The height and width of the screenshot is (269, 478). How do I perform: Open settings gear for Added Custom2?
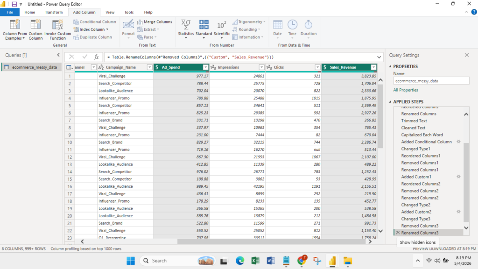(x=458, y=212)
